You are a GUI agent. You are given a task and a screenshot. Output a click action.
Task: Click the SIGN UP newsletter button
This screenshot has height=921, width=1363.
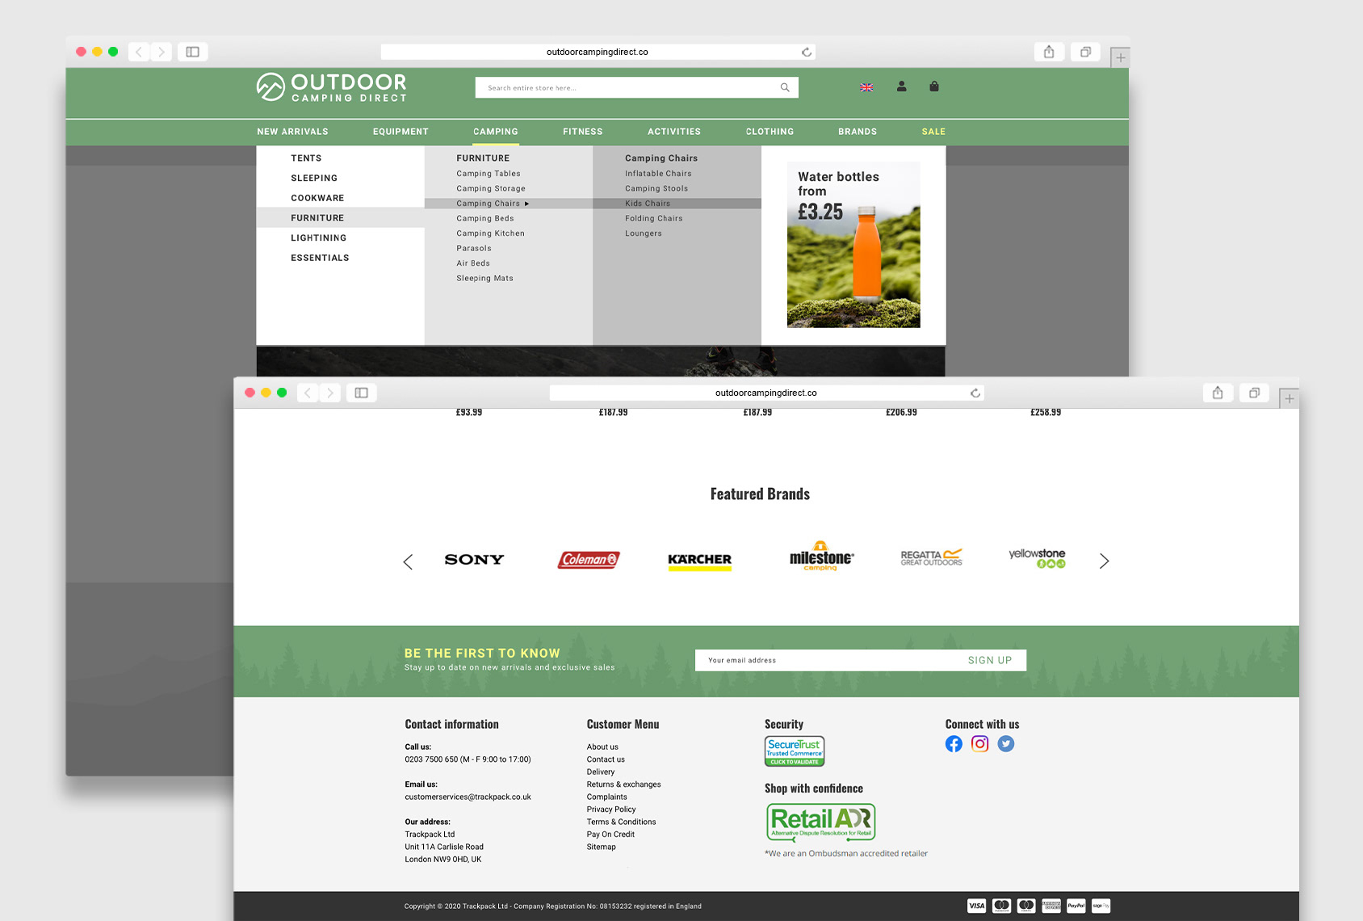[990, 660]
